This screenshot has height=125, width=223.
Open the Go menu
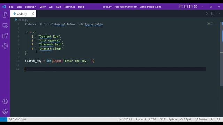coord(51,7)
